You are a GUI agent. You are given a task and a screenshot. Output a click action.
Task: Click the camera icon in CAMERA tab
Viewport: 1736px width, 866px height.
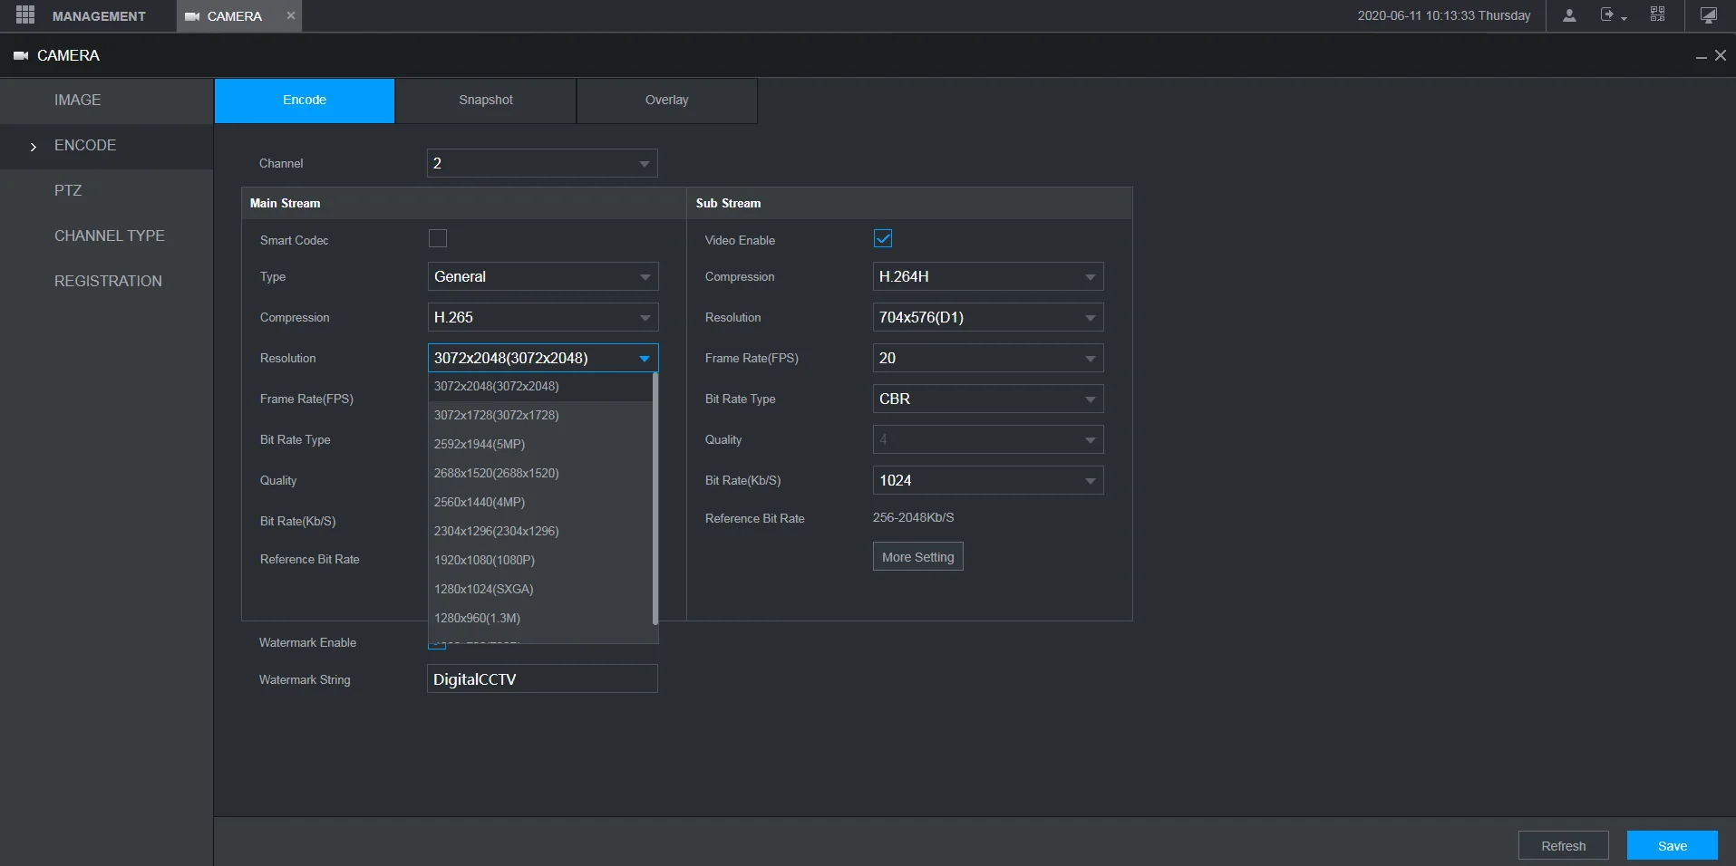(x=192, y=16)
